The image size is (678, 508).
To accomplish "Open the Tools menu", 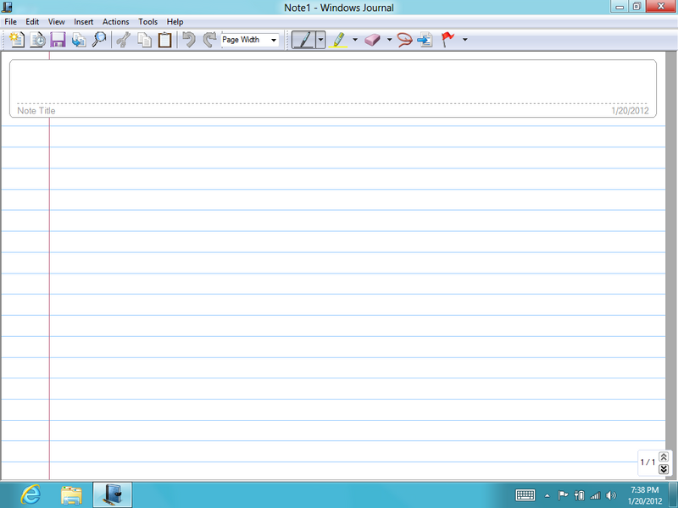I will tap(147, 22).
